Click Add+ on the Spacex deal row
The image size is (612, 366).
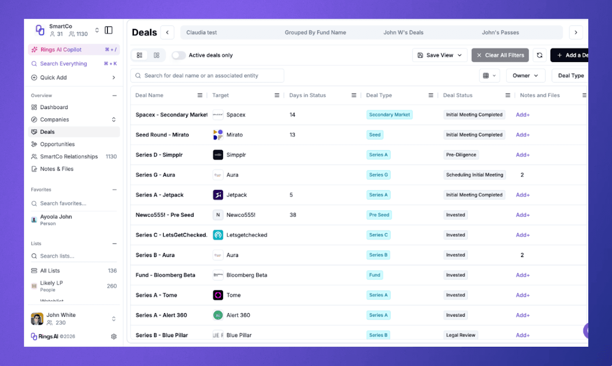pyautogui.click(x=522, y=114)
